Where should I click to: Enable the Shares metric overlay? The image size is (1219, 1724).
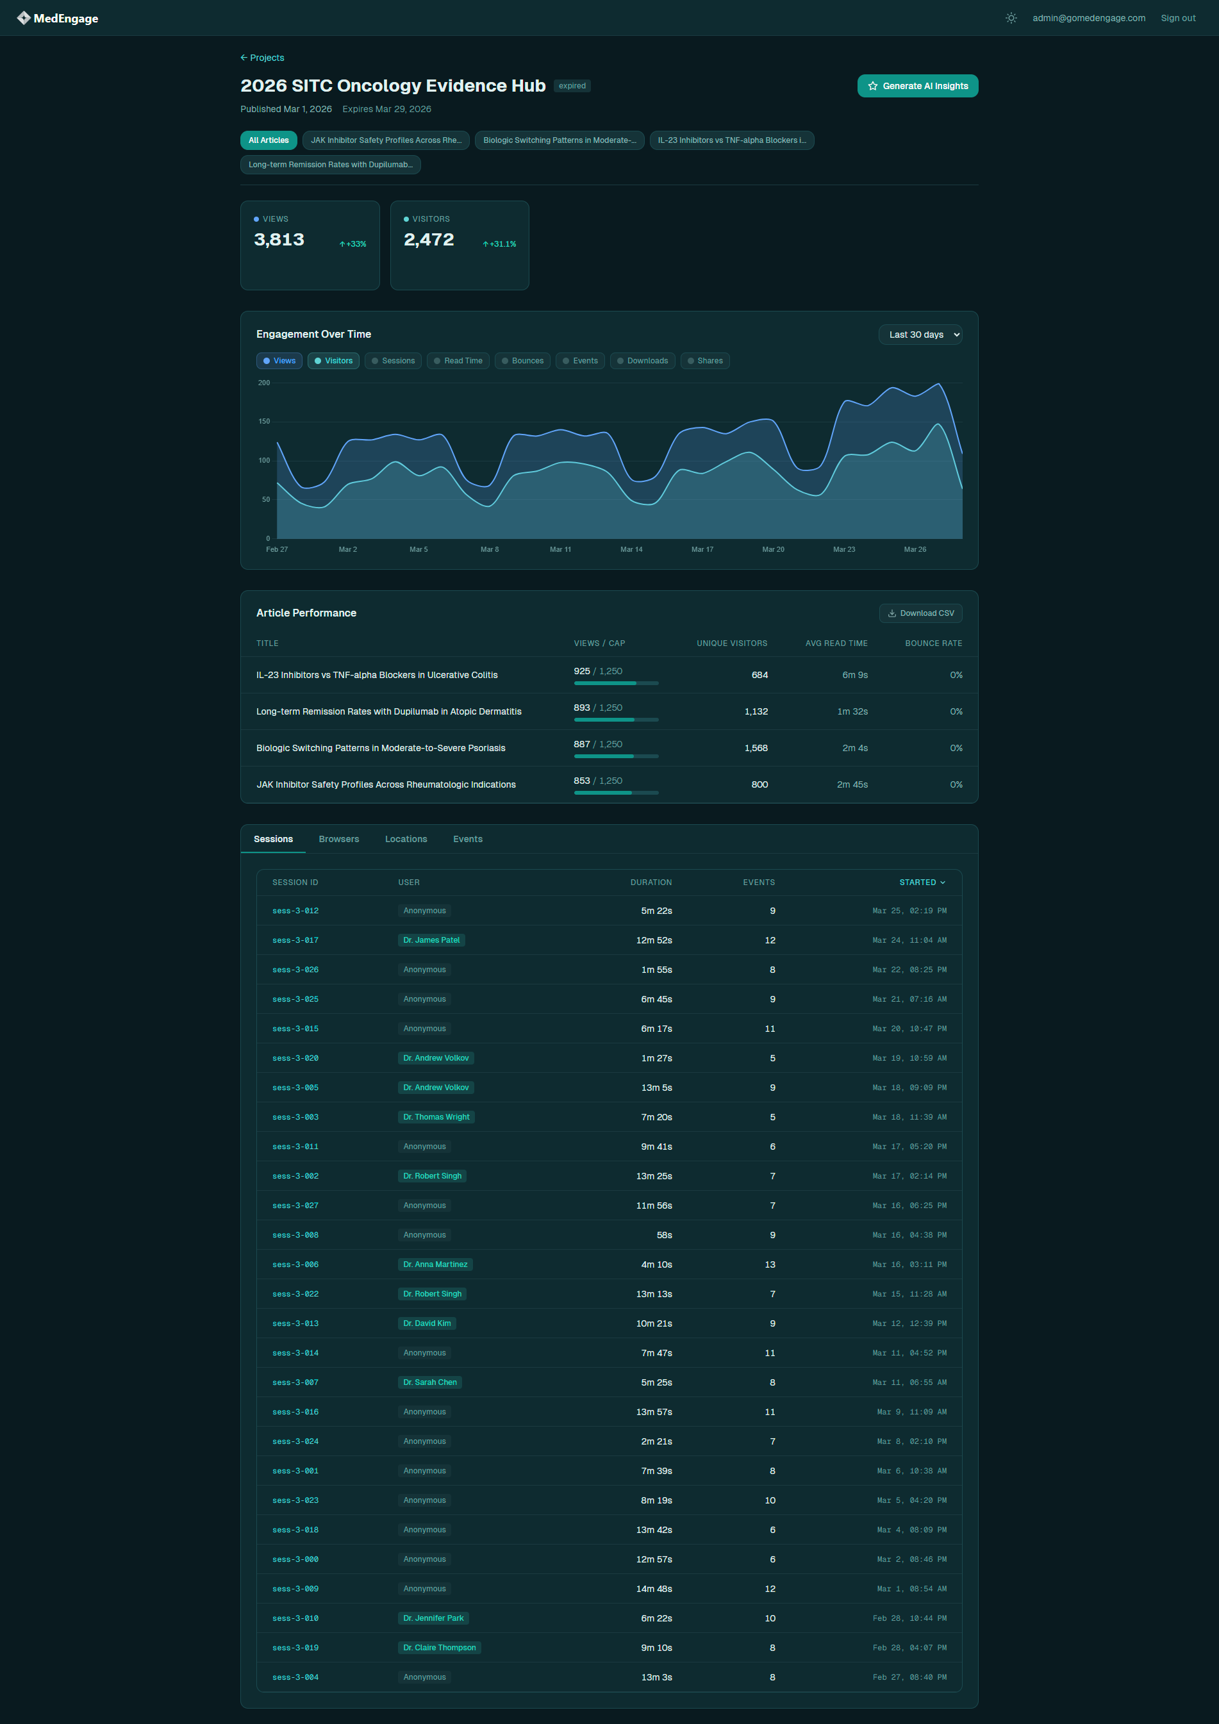[704, 360]
